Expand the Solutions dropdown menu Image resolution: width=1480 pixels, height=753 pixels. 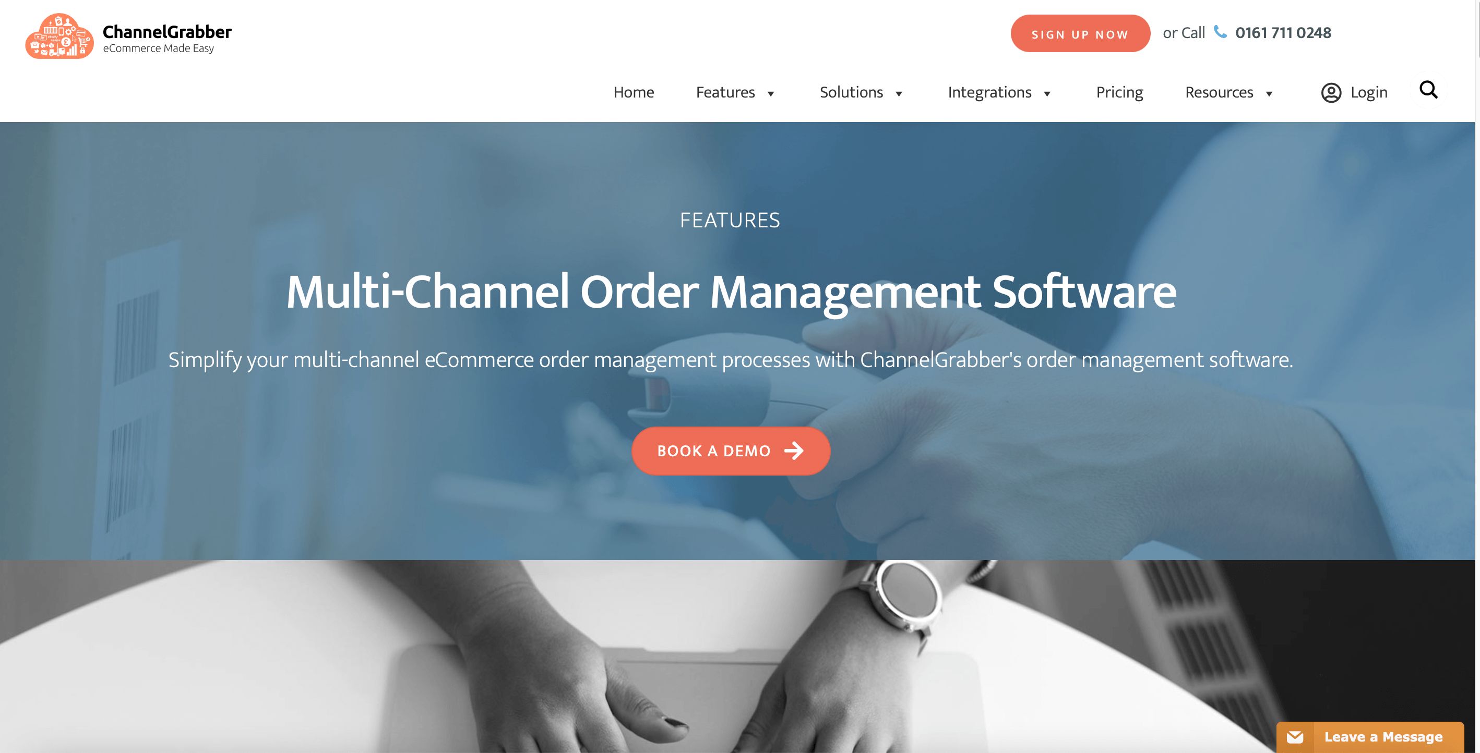(x=862, y=92)
